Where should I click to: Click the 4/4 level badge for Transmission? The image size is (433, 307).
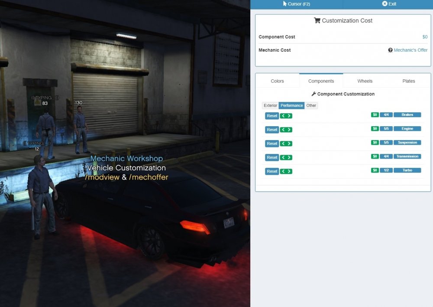[x=386, y=156]
